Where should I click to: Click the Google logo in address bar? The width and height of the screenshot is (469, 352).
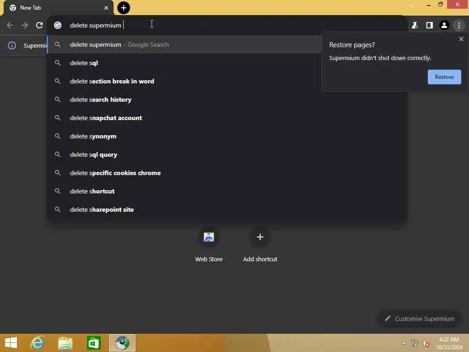pyautogui.click(x=58, y=26)
